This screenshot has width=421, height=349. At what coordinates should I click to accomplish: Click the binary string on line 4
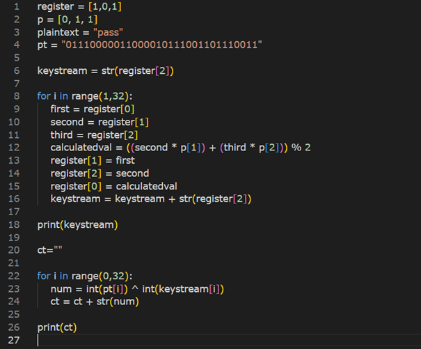pyautogui.click(x=161, y=45)
